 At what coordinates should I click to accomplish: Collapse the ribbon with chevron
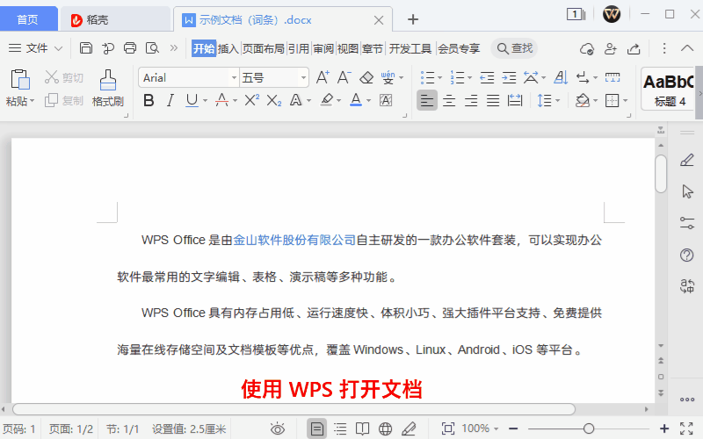(687, 48)
